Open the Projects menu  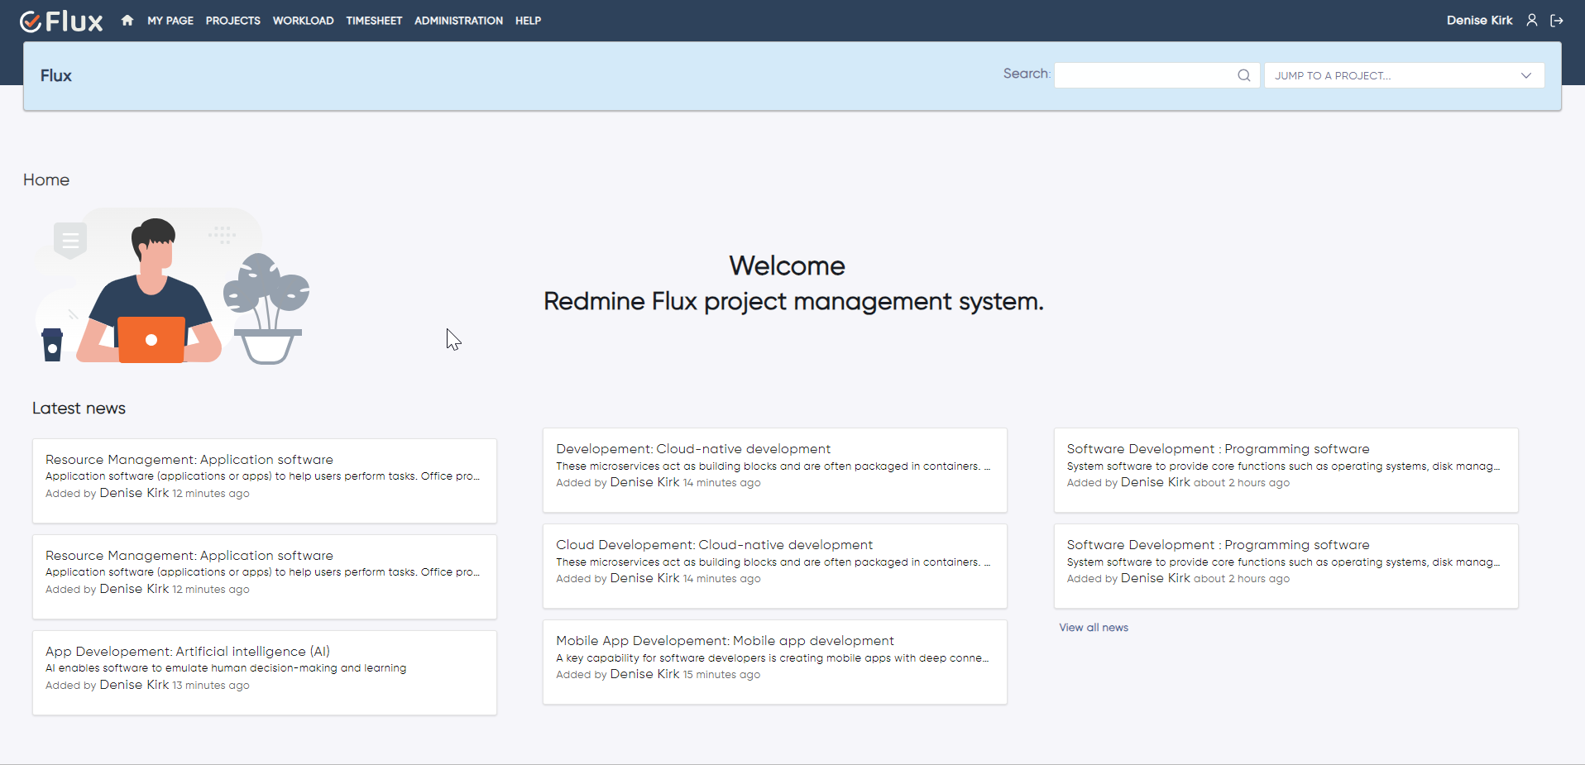(232, 21)
